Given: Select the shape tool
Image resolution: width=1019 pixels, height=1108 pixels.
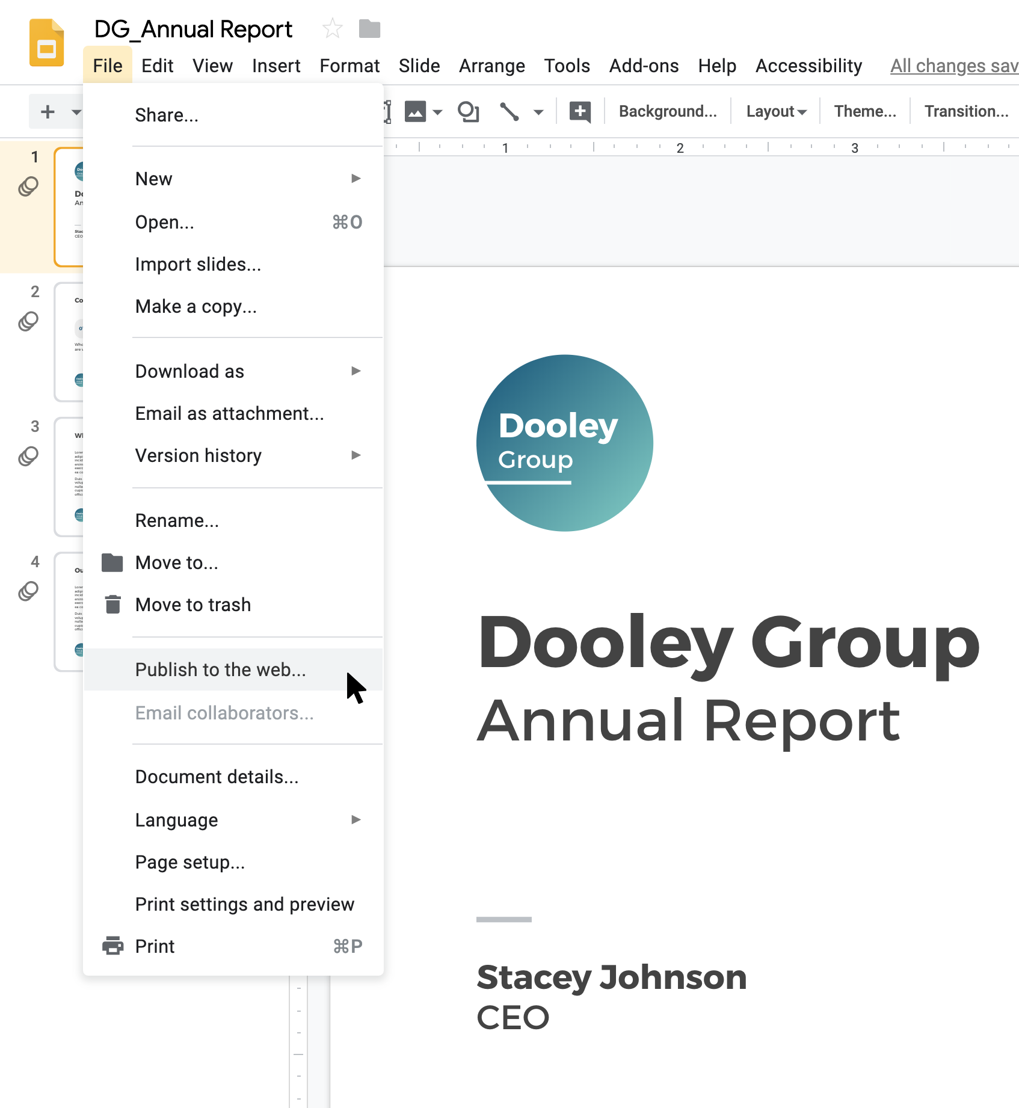Looking at the screenshot, I should click(469, 111).
